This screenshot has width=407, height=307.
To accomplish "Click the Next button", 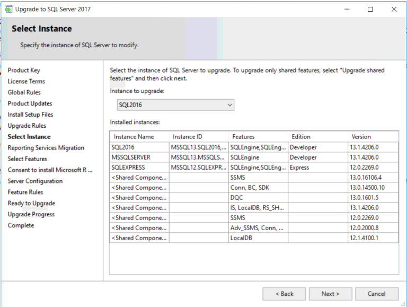I will 330,294.
